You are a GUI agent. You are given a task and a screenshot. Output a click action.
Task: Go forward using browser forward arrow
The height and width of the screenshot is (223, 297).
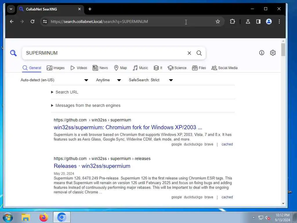[22, 21]
